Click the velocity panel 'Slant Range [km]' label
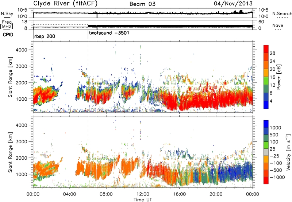Screen dimensions: 292x202 [x=10, y=152]
